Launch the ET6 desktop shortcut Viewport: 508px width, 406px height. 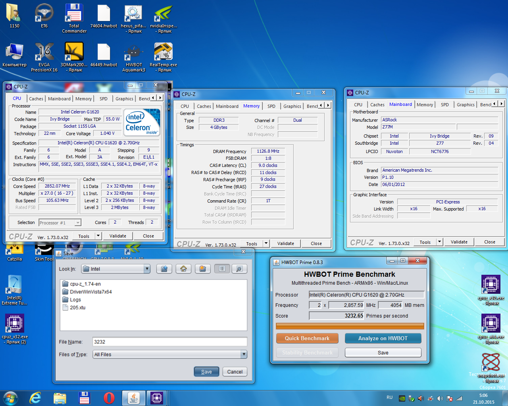tap(44, 16)
